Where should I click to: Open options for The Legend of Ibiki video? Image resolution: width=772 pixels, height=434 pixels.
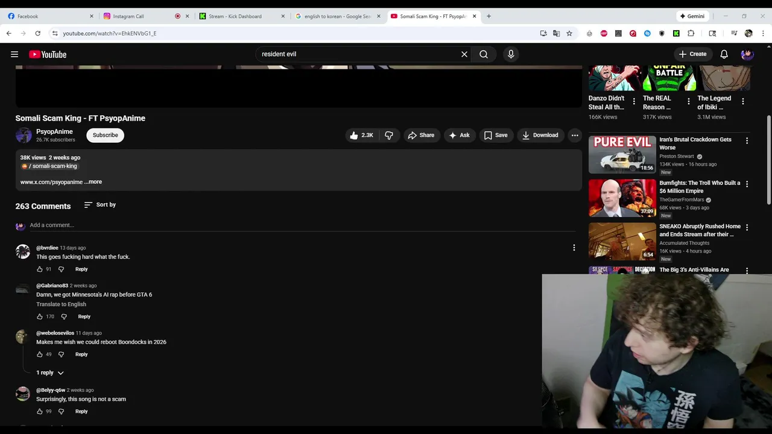pos(743,101)
